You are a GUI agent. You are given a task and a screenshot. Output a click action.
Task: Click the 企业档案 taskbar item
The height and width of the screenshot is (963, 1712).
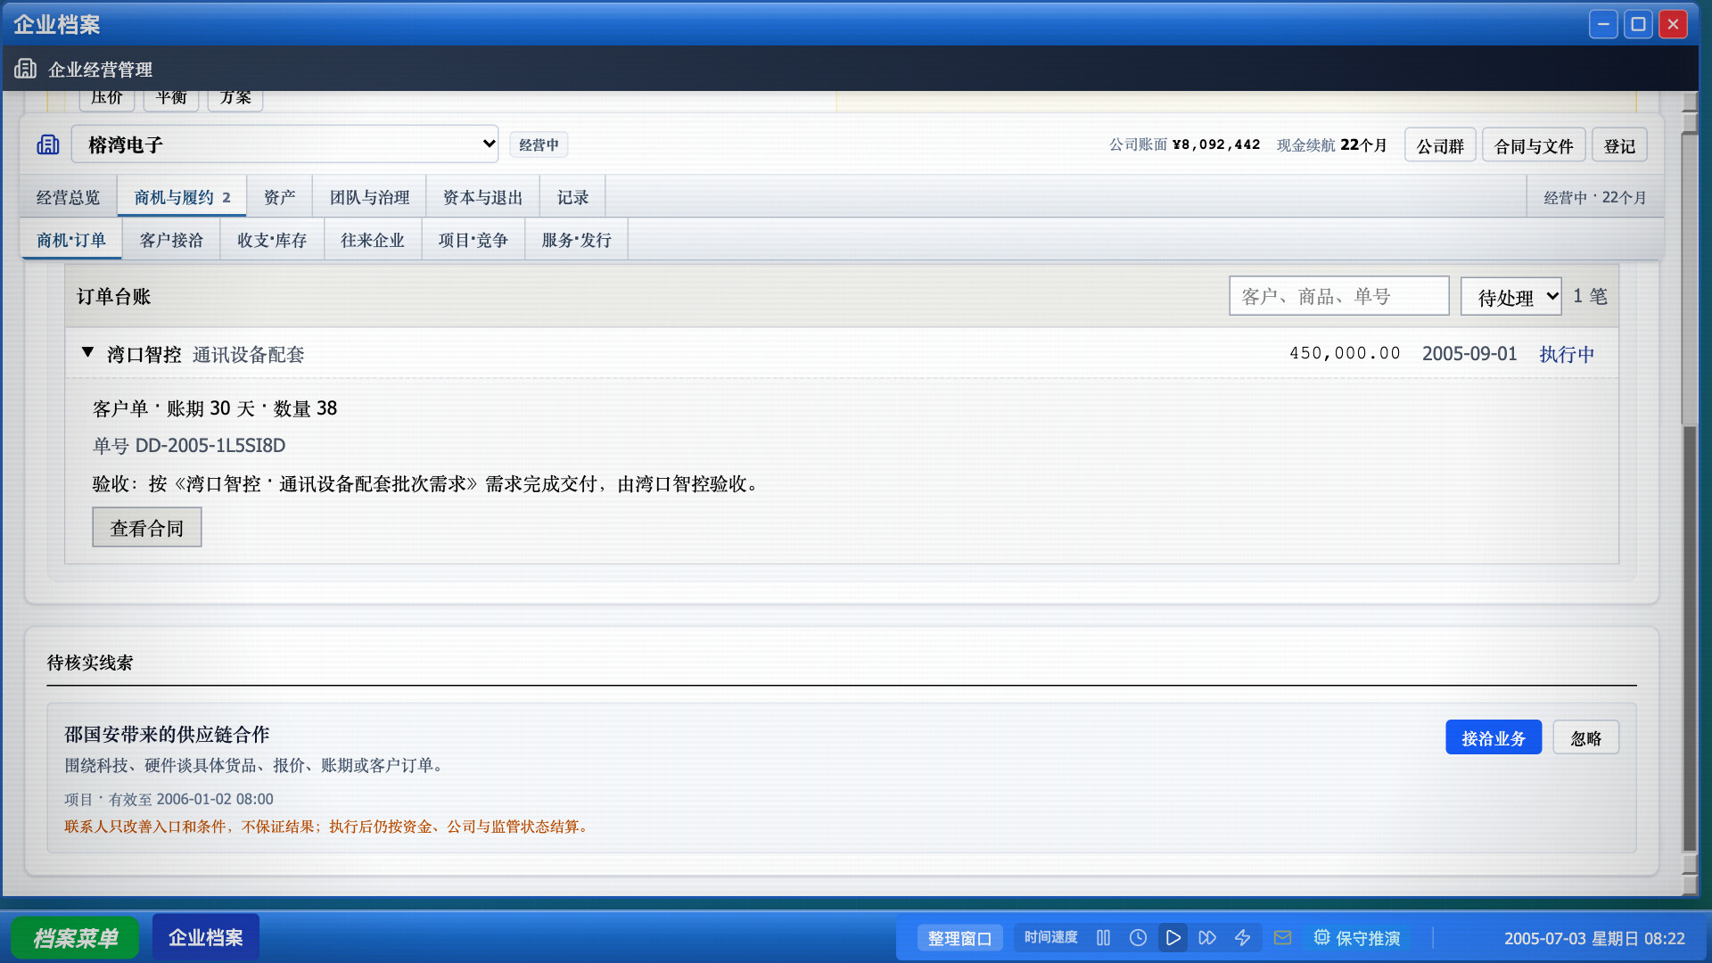coord(205,938)
